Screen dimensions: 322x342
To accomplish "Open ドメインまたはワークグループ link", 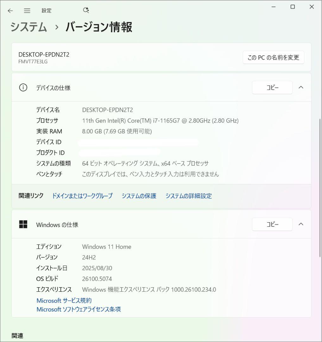I will pyautogui.click(x=83, y=196).
